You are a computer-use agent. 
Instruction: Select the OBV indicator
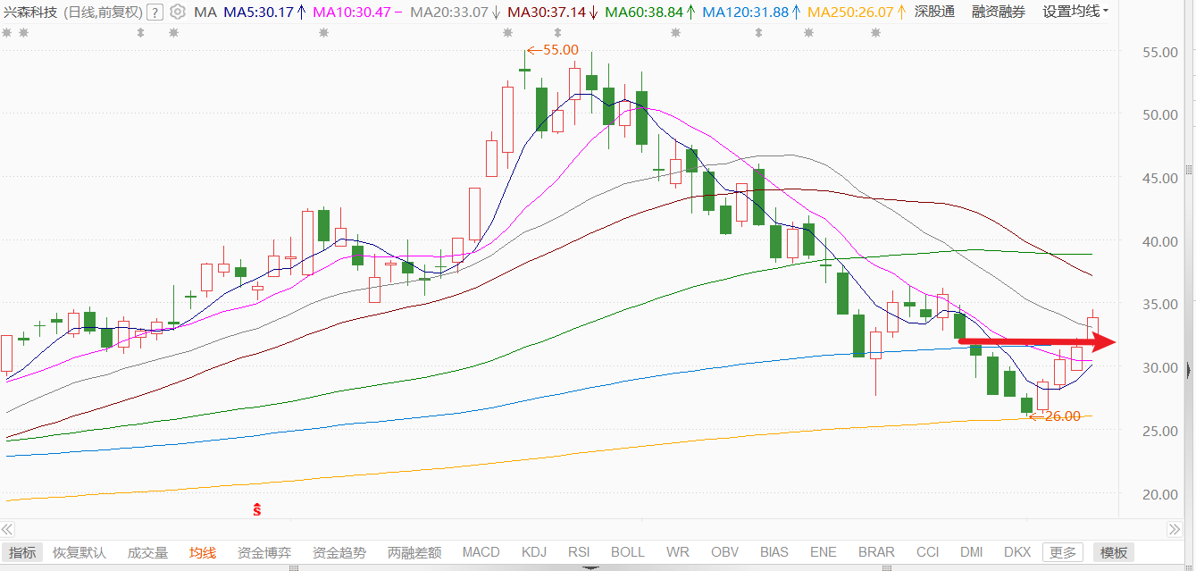coord(724,552)
